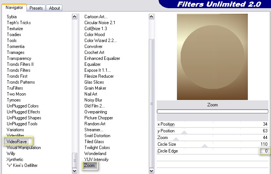The width and height of the screenshot is (271, 174).
Task: Click the Circle Size slider handle
Action: [x=205, y=146]
